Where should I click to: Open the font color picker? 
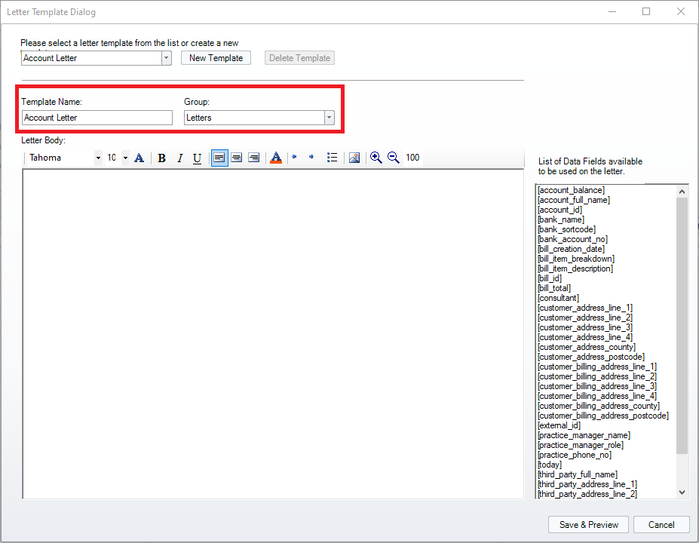click(276, 158)
